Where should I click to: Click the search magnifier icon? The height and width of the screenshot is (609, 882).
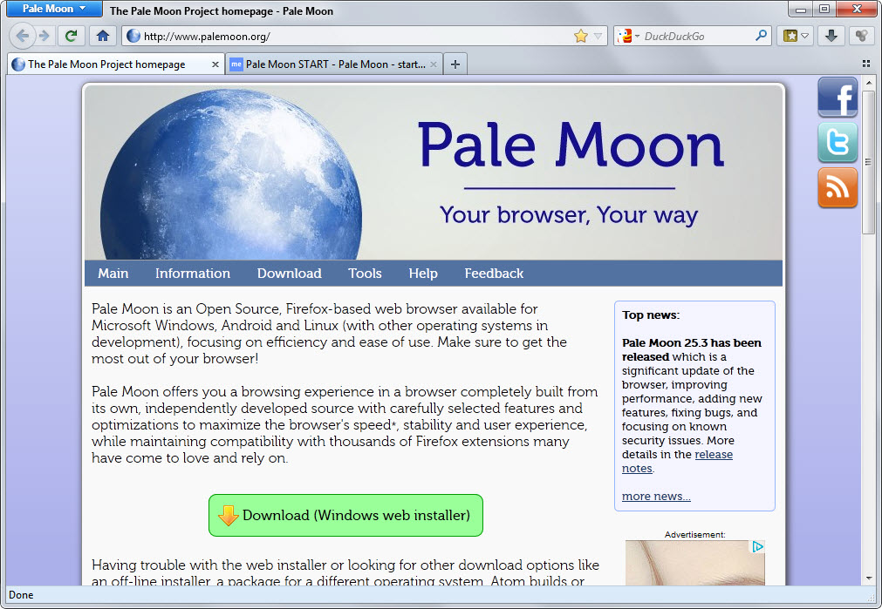point(761,36)
